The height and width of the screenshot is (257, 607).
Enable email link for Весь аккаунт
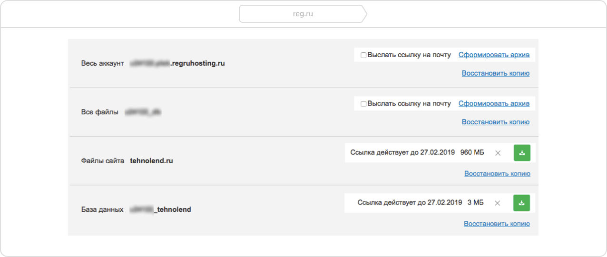[363, 55]
